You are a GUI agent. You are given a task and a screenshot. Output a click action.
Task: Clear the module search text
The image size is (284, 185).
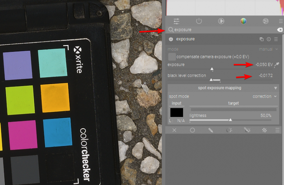[x=280, y=30]
